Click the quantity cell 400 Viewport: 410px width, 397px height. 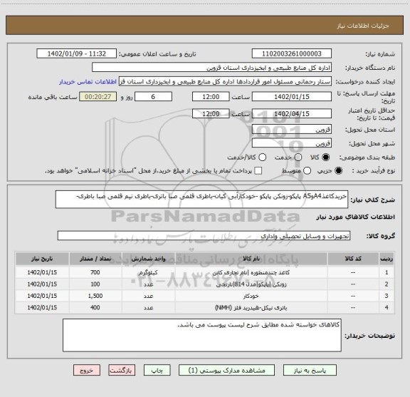[95, 308]
